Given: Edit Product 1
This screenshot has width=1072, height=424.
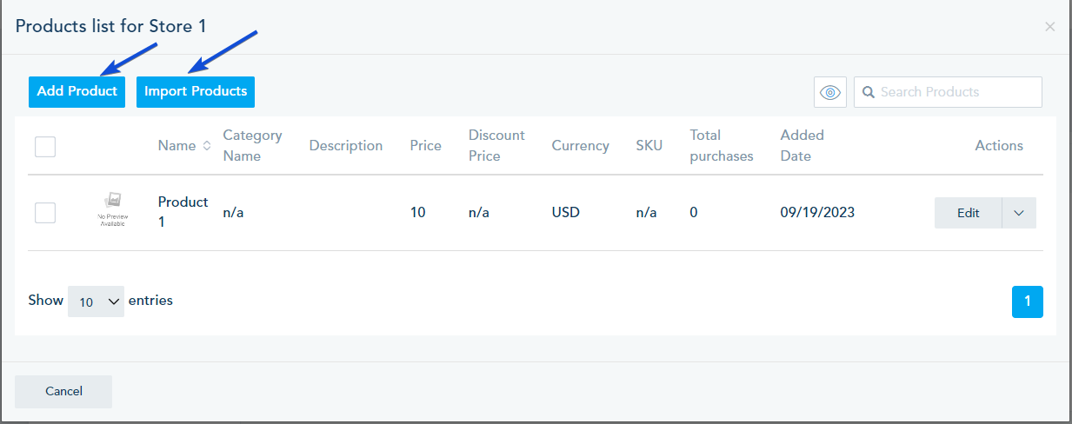Looking at the screenshot, I should tap(968, 213).
